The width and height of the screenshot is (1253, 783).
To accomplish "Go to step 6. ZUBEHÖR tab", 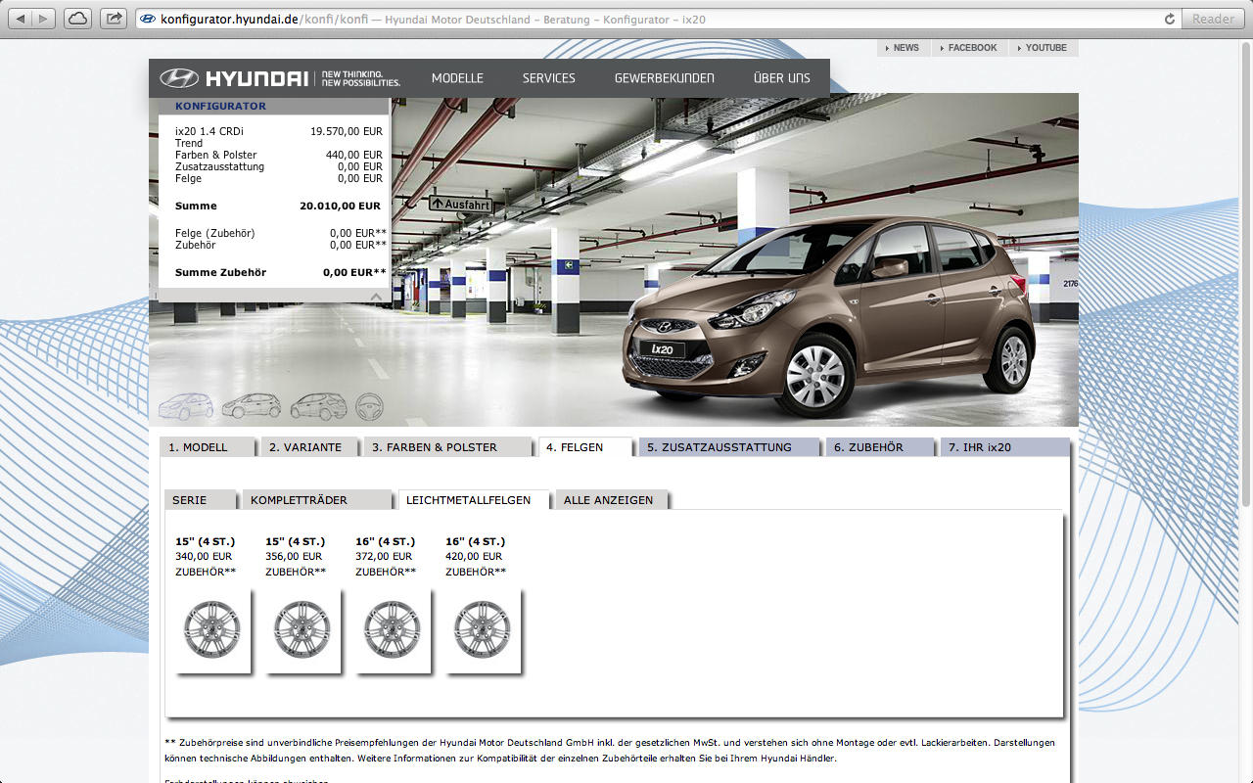I will pos(881,447).
